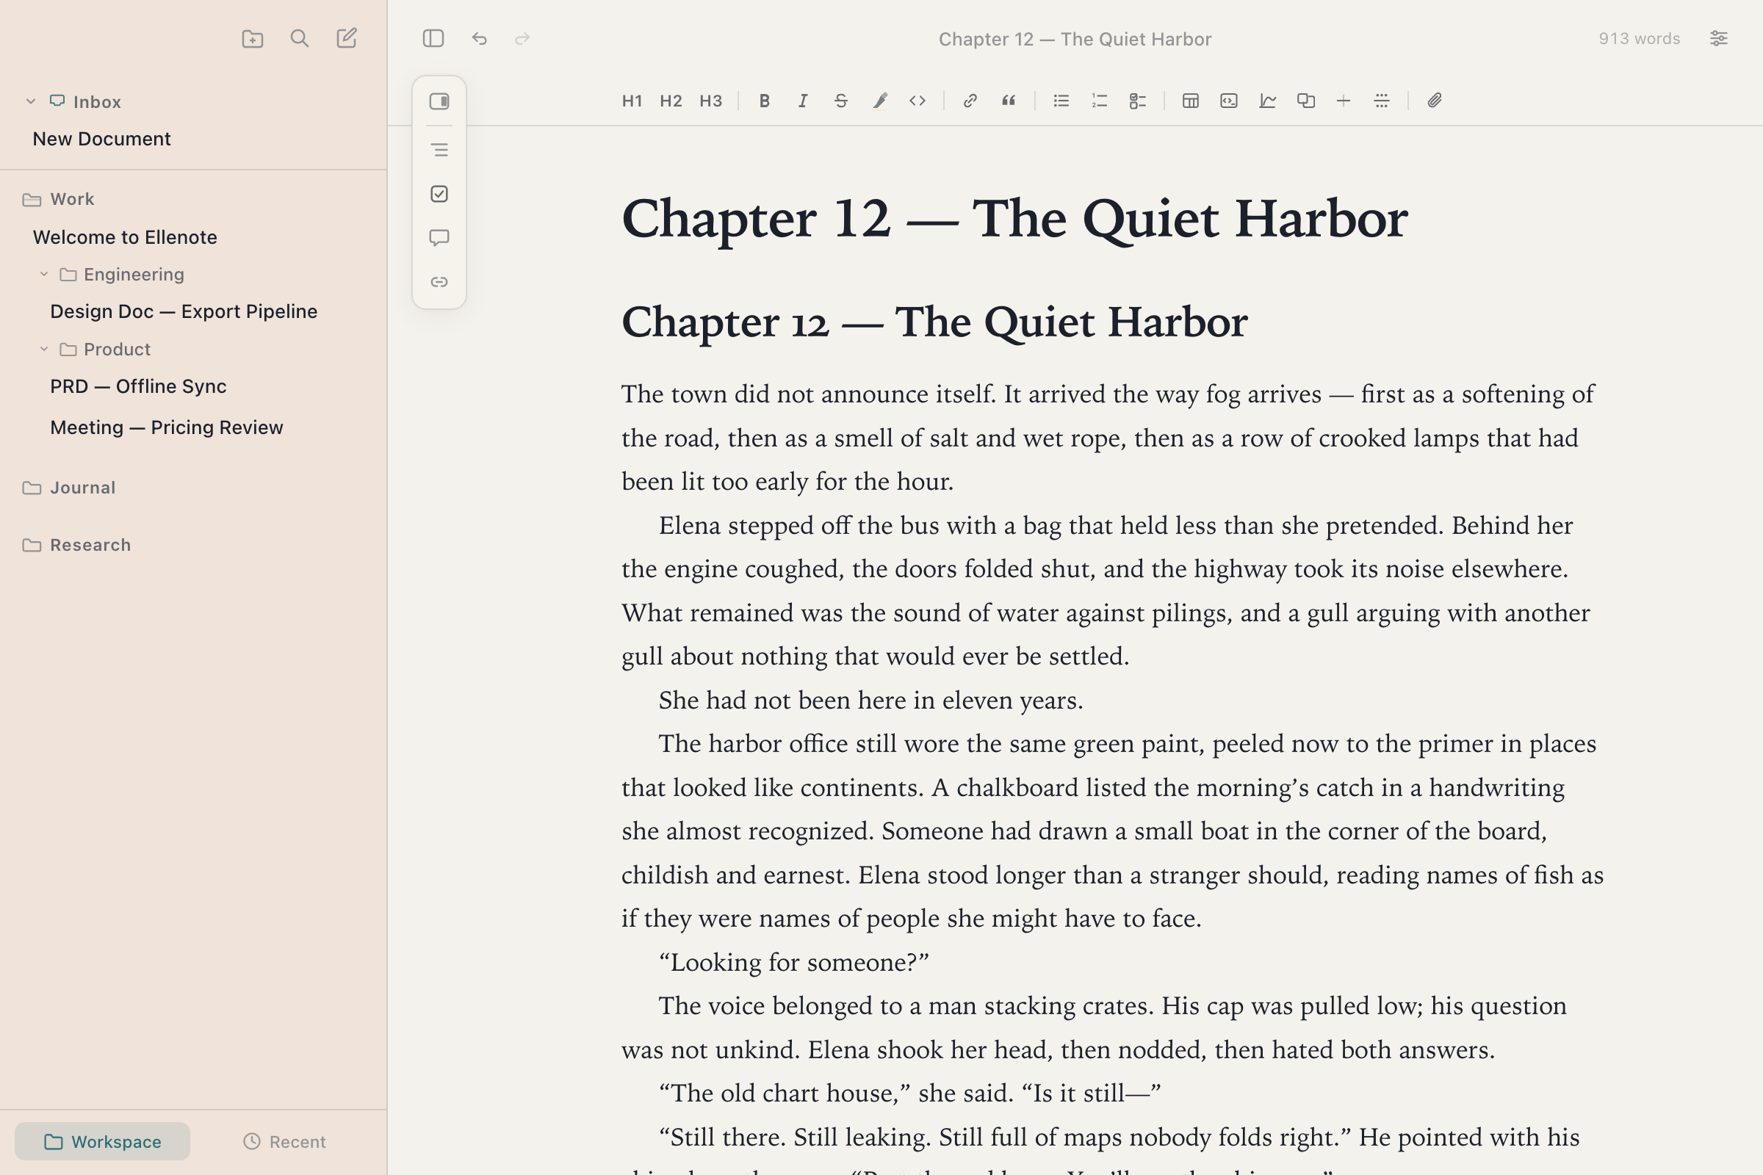The width and height of the screenshot is (1763, 1175).
Task: Insert a block quote
Action: point(1009,101)
